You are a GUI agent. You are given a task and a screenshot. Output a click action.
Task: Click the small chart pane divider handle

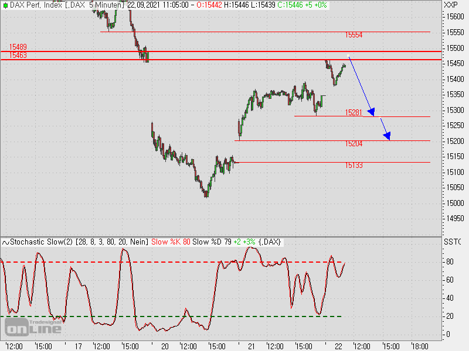click(x=235, y=236)
